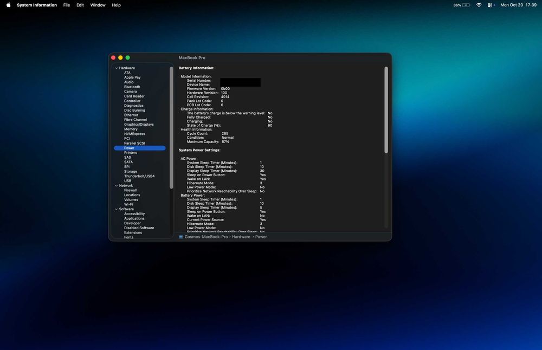Select Camera in the sidebar
The width and height of the screenshot is (542, 350).
130,92
